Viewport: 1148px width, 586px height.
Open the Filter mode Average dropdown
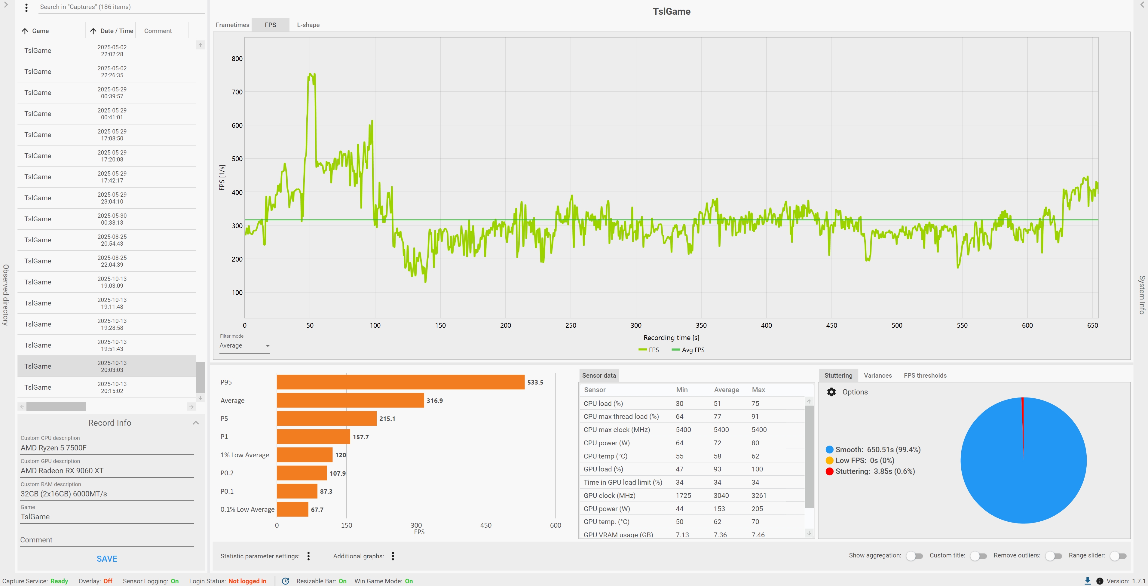244,345
